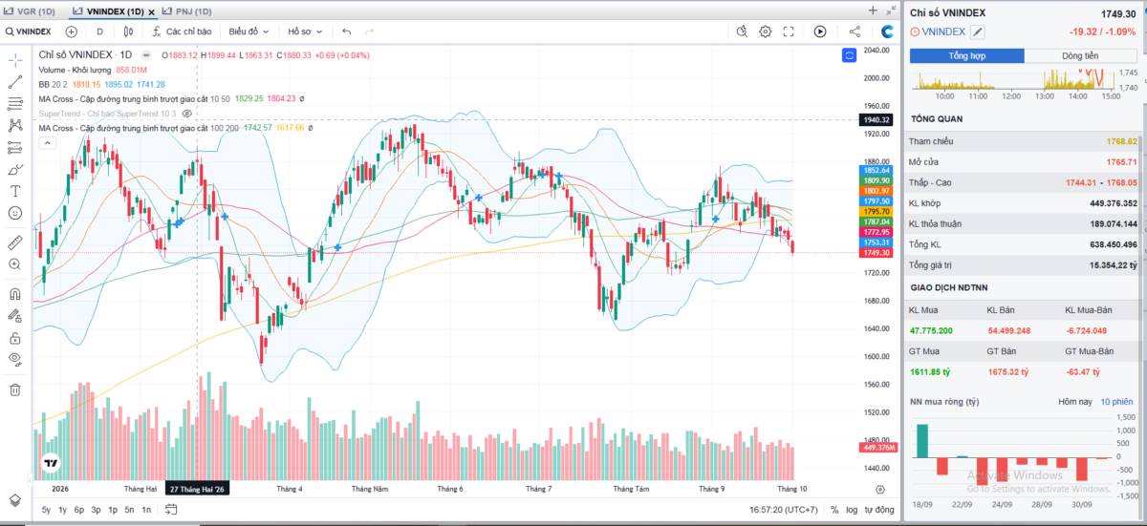
Task: Select 10 phiên net foreign view
Action: [x=1115, y=402]
